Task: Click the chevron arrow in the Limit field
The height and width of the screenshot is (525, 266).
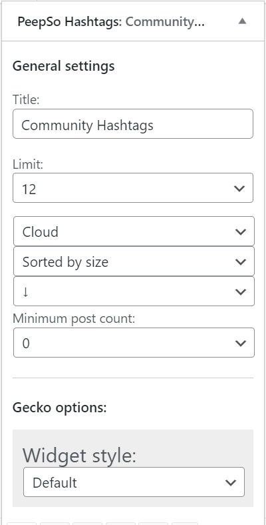Action: coord(239,188)
